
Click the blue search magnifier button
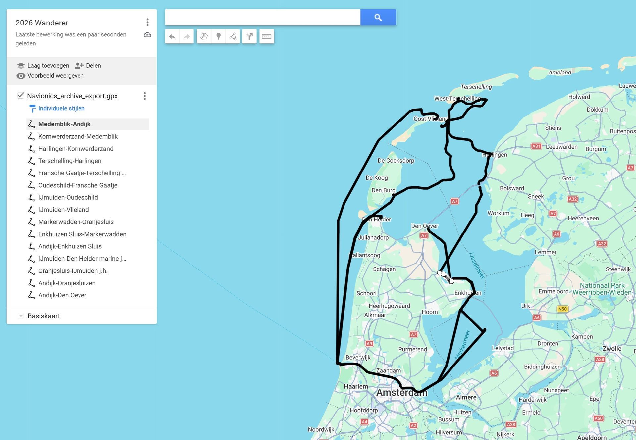(x=378, y=17)
